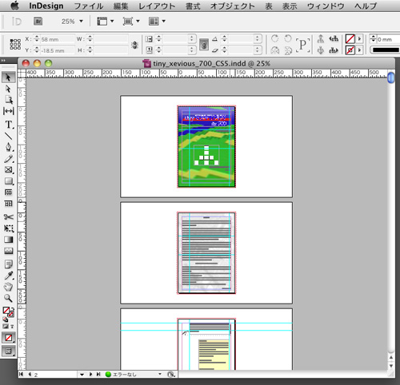Select the Pencil tool
The height and width of the screenshot is (385, 400).
[x=8, y=159]
